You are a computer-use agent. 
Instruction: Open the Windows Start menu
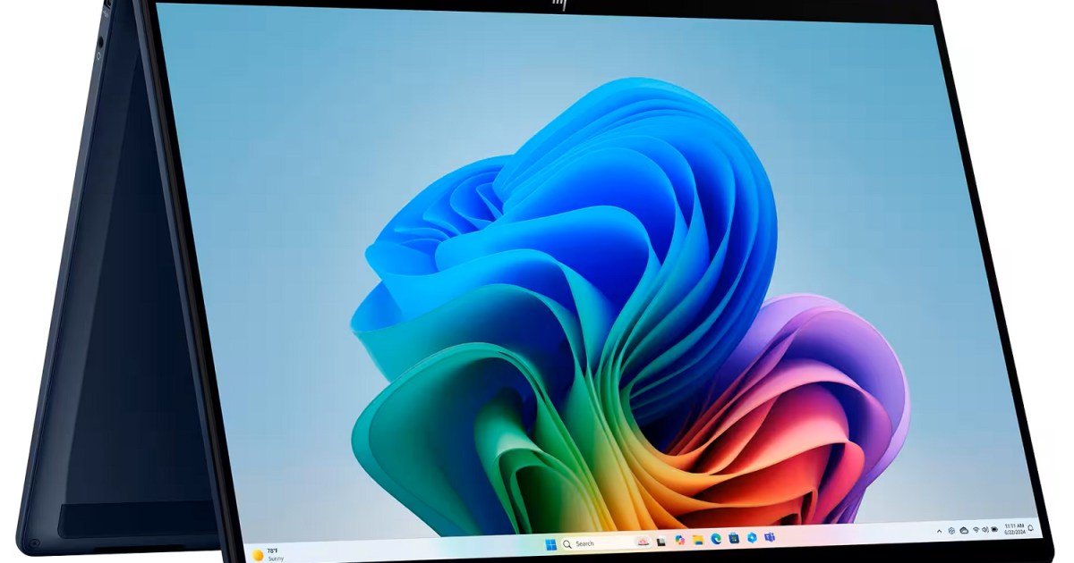pyautogui.click(x=550, y=544)
